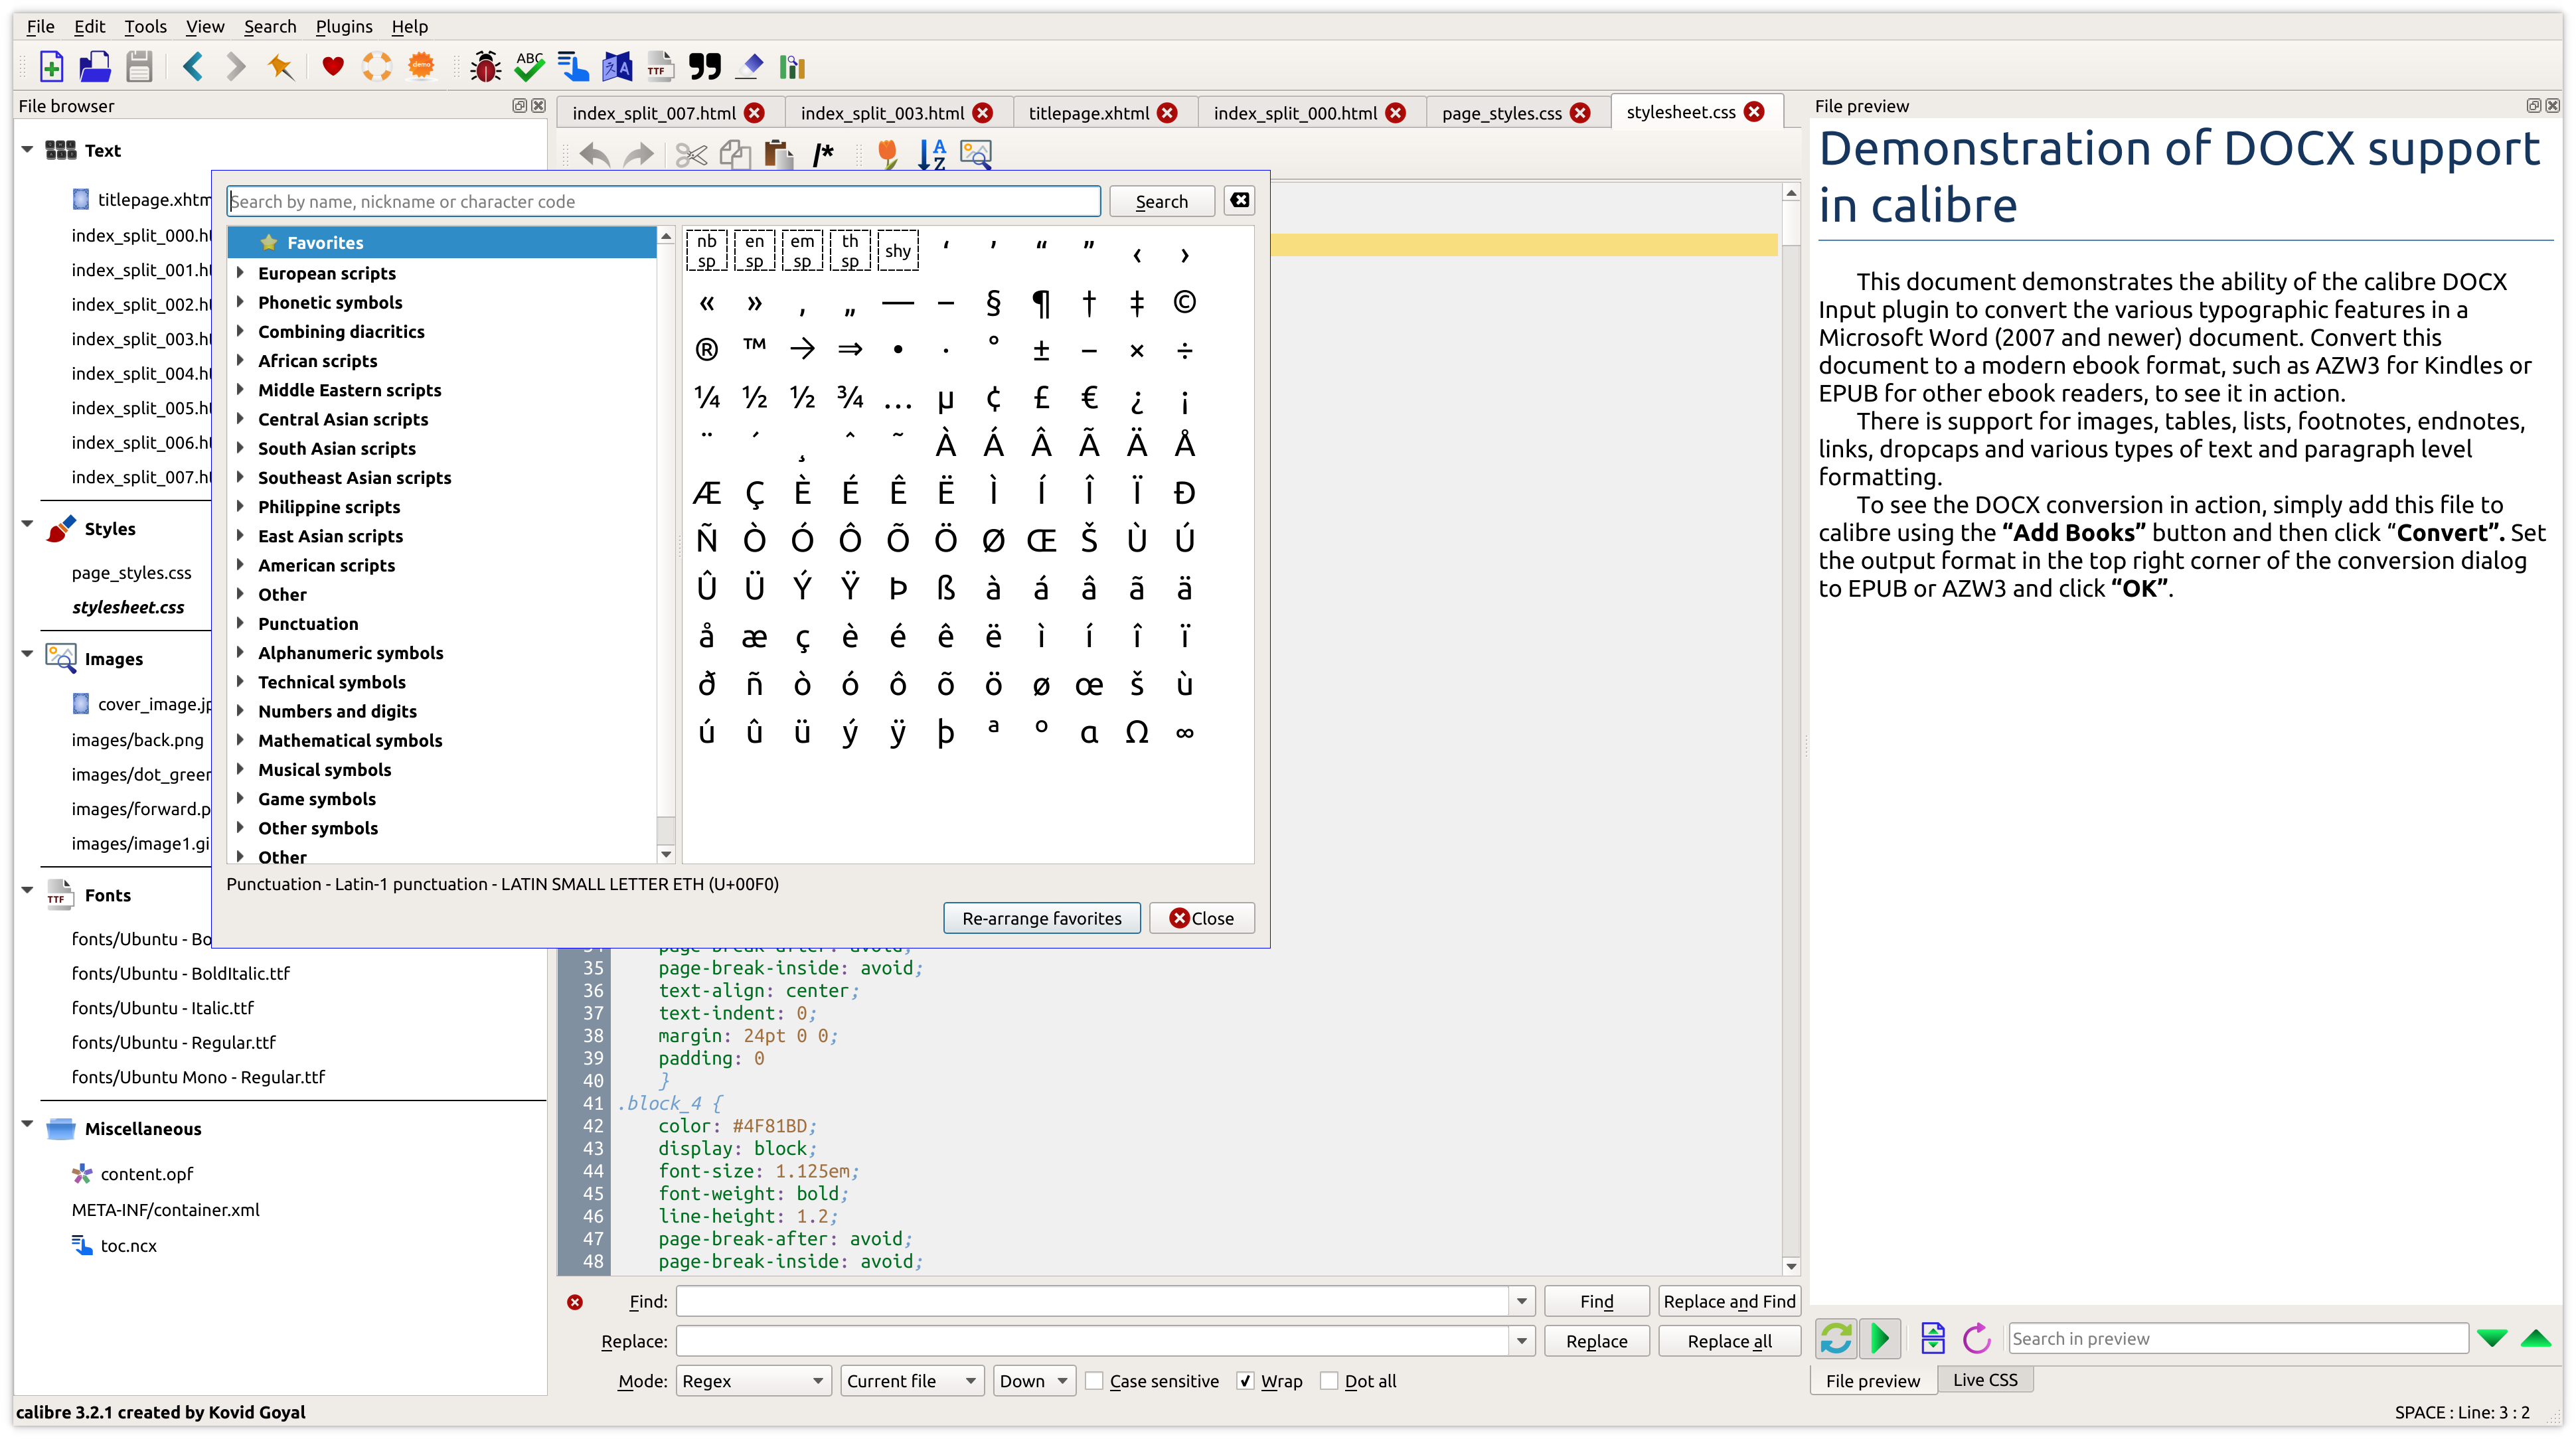Open the lifebuoy help icon

(x=377, y=67)
